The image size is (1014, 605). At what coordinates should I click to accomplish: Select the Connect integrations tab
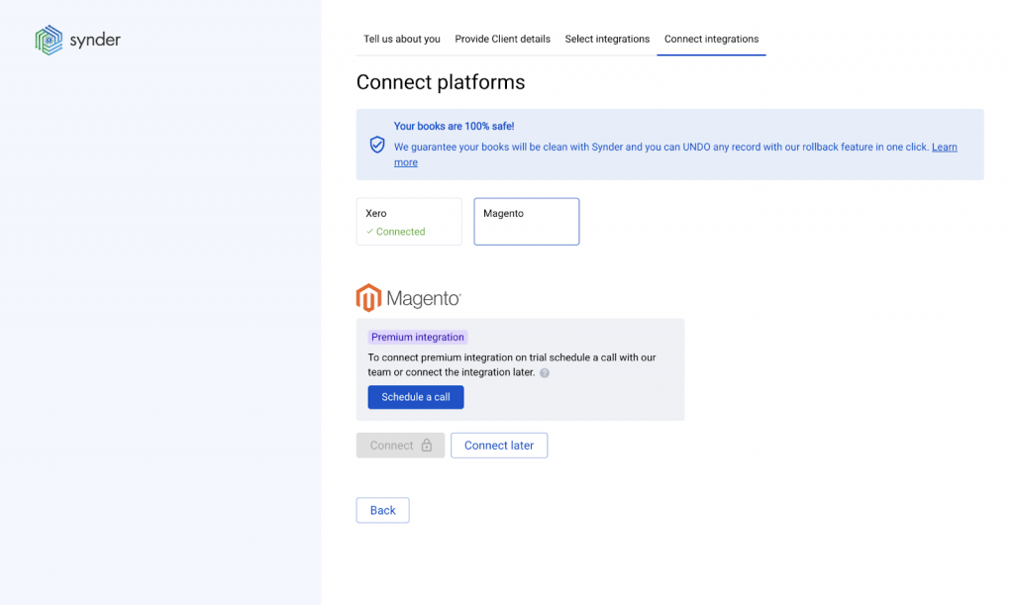click(x=711, y=39)
